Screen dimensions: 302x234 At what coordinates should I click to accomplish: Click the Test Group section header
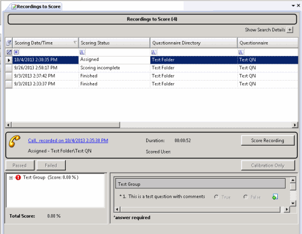201,184
